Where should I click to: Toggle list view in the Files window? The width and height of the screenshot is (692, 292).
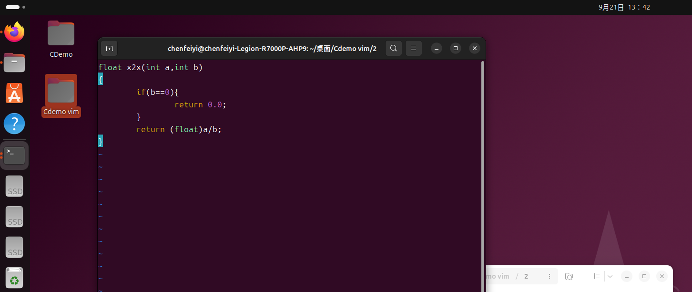pos(597,276)
